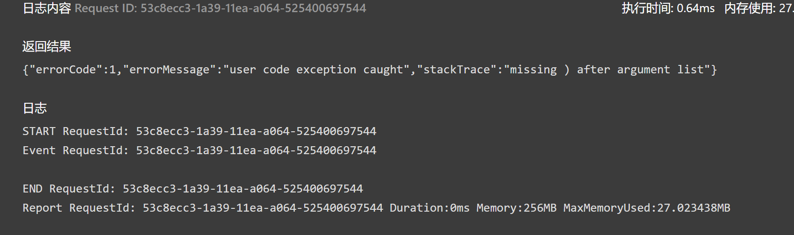794x235 pixels.
Task: Click the "MaxMemoryUsed:27.023438MB" value
Action: click(647, 208)
